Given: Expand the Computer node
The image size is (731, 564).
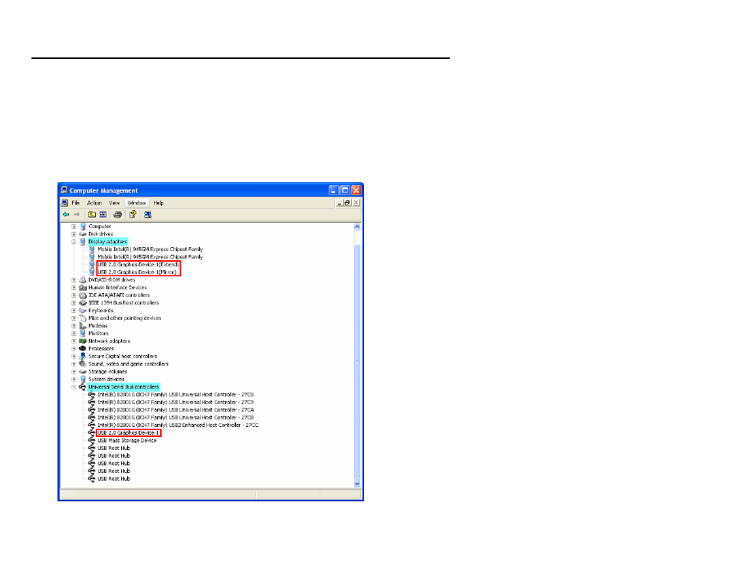Looking at the screenshot, I should (74, 227).
